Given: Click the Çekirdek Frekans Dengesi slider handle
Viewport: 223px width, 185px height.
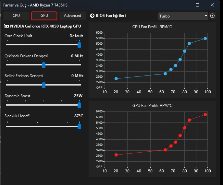Looking at the screenshot, I should click(x=44, y=65).
